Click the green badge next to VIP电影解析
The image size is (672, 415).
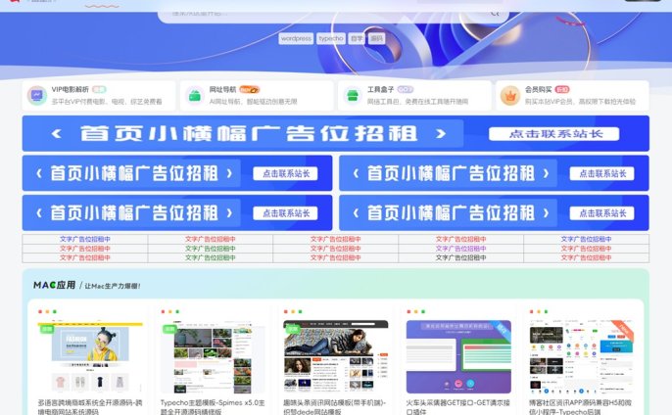click(99, 89)
